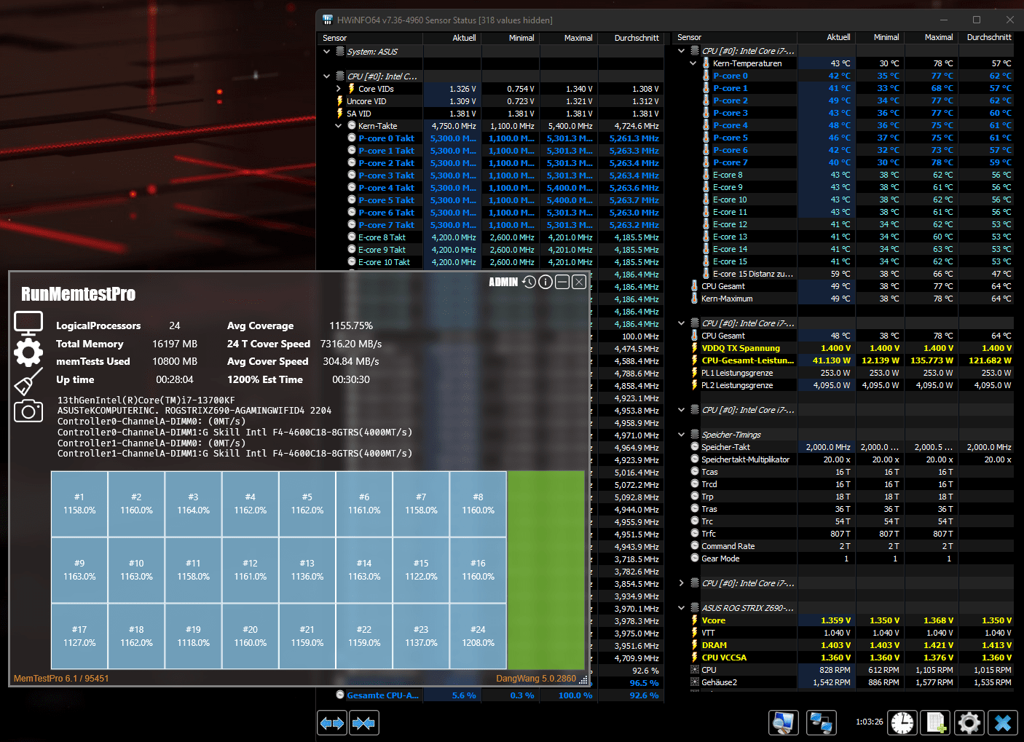Click the fan icon beside Gehäuse2

point(695,682)
